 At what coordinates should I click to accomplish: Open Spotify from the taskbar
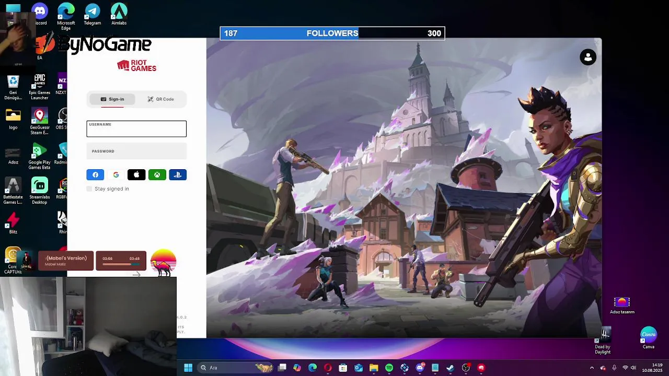(x=389, y=368)
